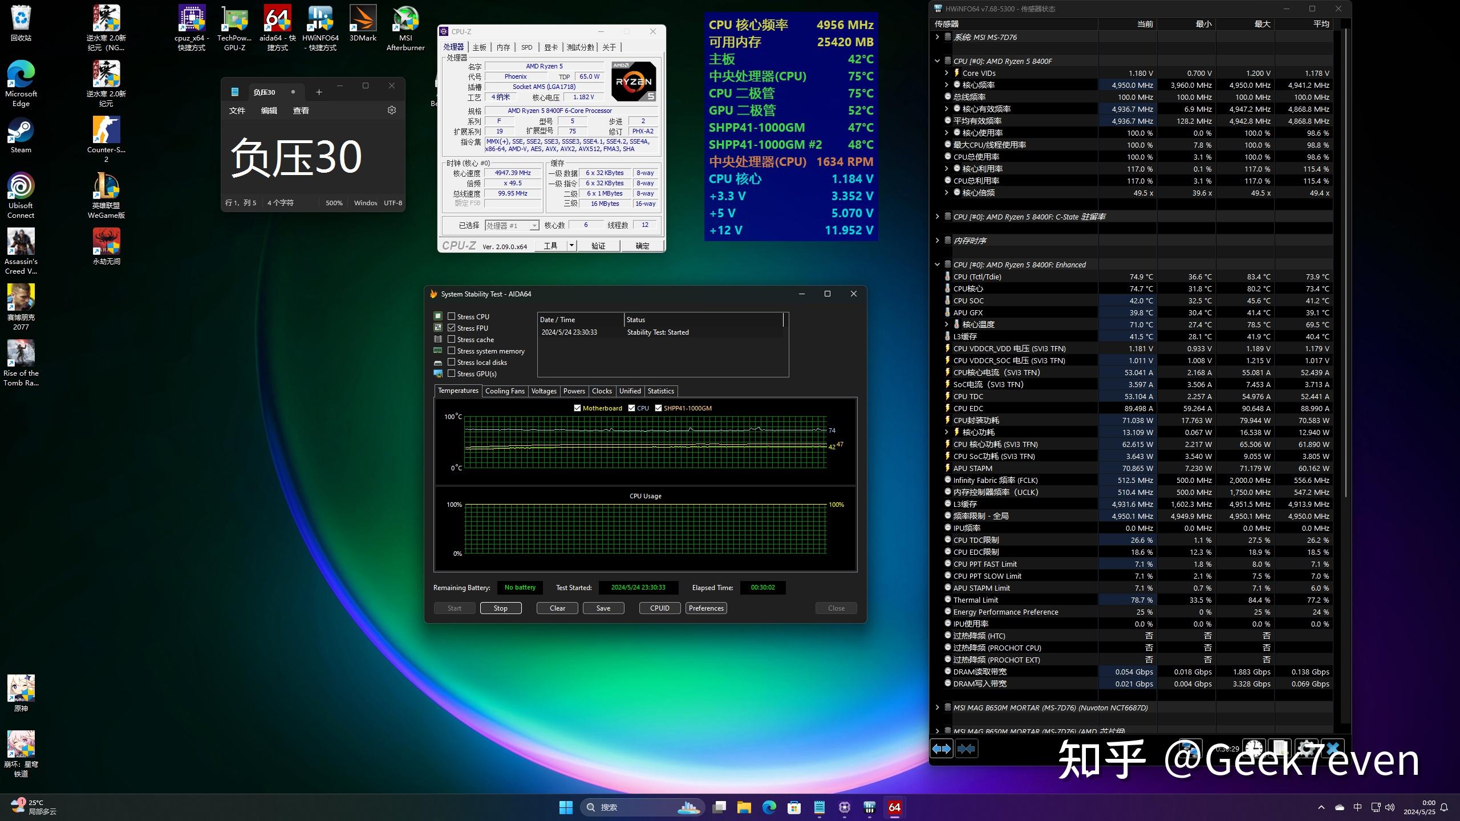Click the GPU icon beside Stress GPU(s)
Image resolution: width=1460 pixels, height=821 pixels.
click(x=438, y=374)
